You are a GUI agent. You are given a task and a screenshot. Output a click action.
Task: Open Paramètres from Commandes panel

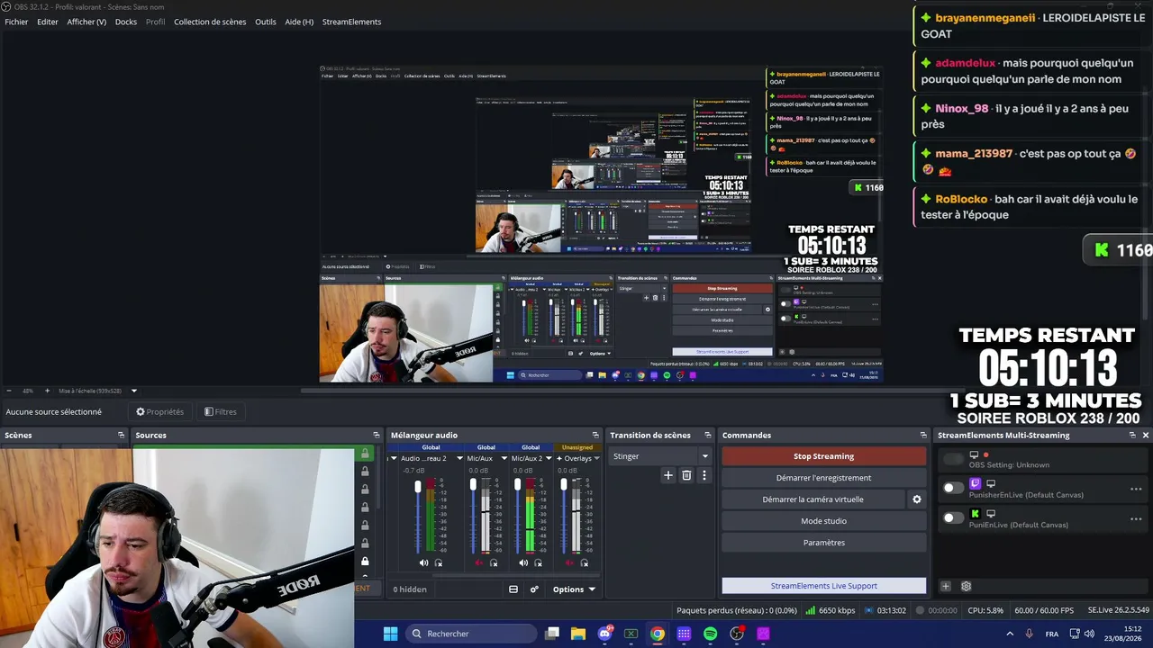[823, 543]
